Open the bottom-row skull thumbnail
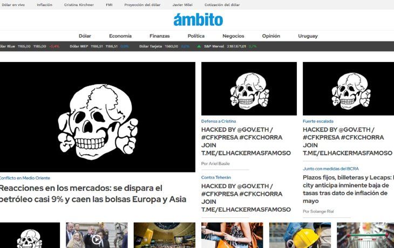394x248 pixels. click(x=30, y=235)
